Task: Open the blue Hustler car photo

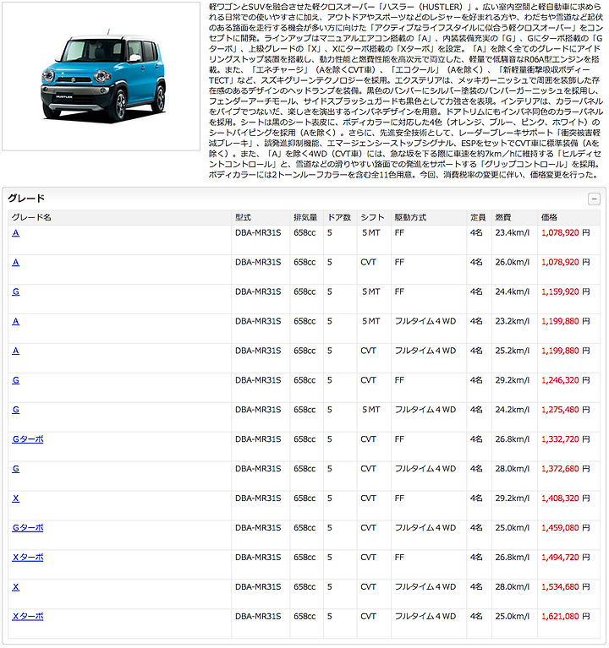Action: (101, 76)
